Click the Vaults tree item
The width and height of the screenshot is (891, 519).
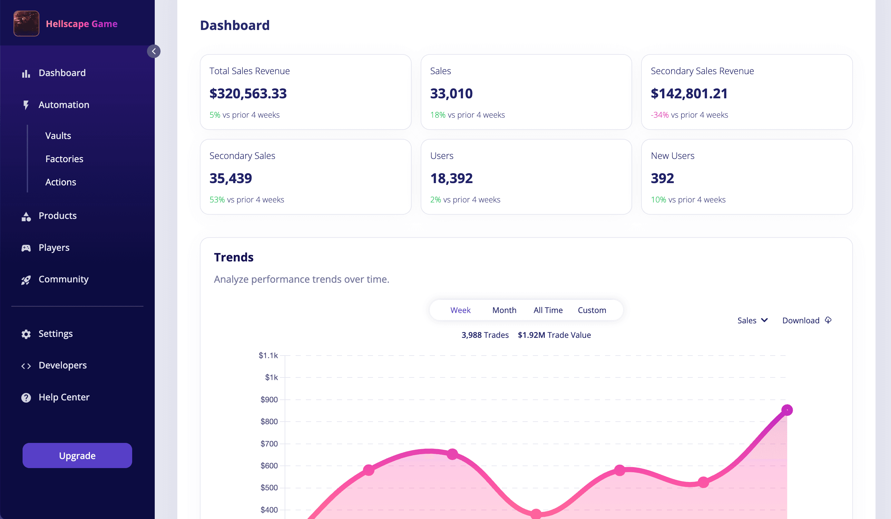[x=58, y=135]
